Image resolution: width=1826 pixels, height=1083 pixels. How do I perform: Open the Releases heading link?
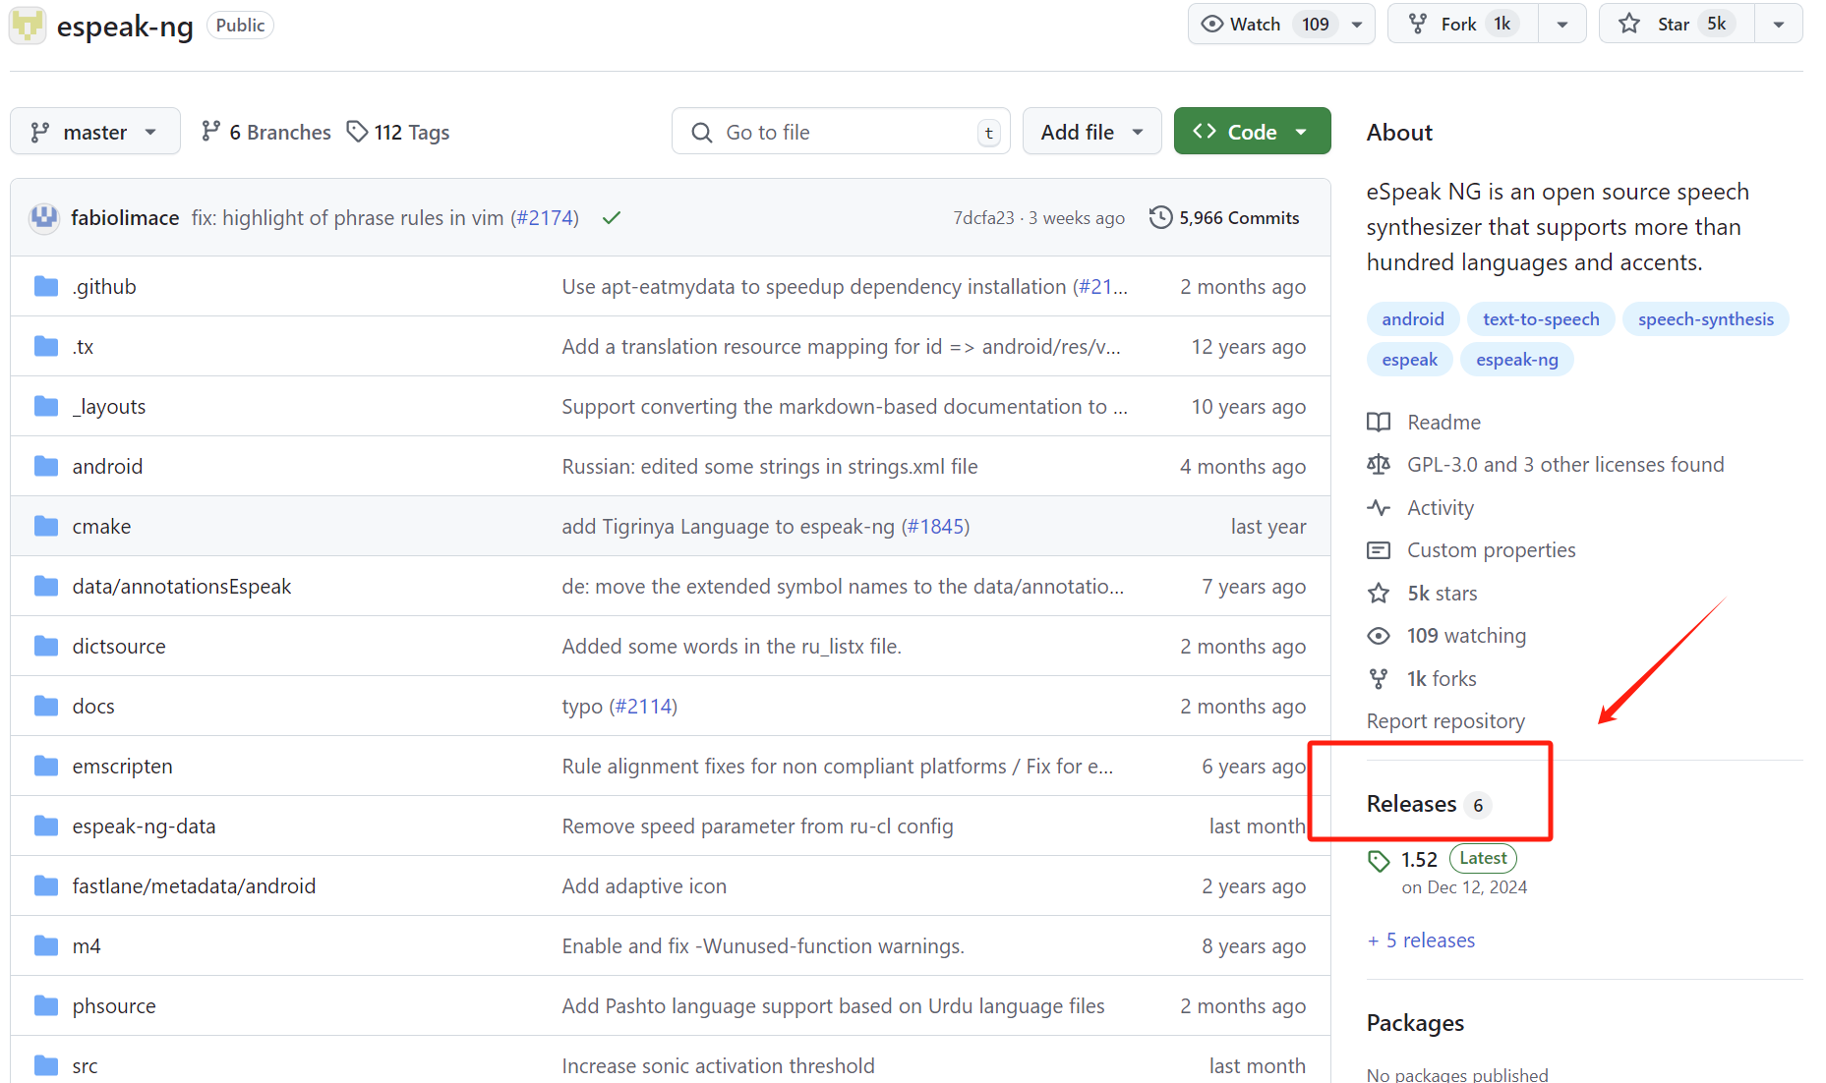pos(1411,803)
